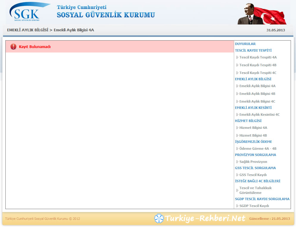296x227 pixels.
Task: View Hizmet Bilgisi 4B
Action: point(253,135)
